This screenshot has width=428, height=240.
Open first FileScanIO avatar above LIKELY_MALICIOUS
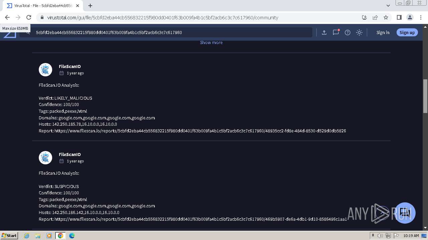point(45,70)
